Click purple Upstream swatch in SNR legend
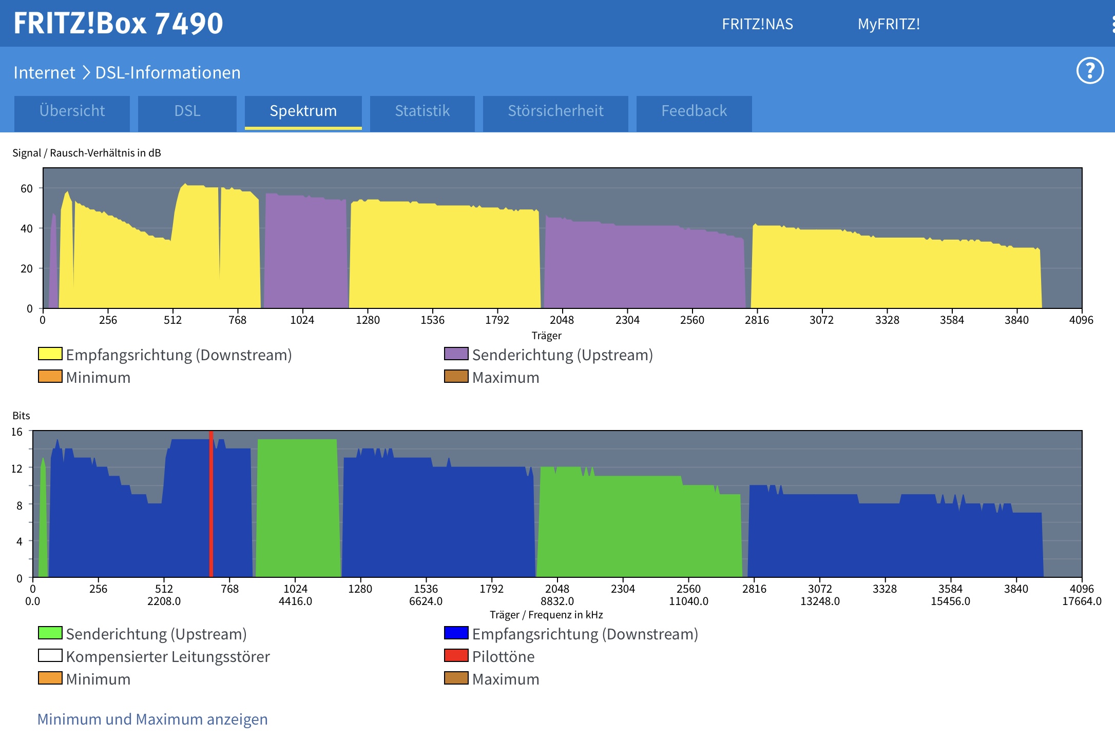 [456, 354]
